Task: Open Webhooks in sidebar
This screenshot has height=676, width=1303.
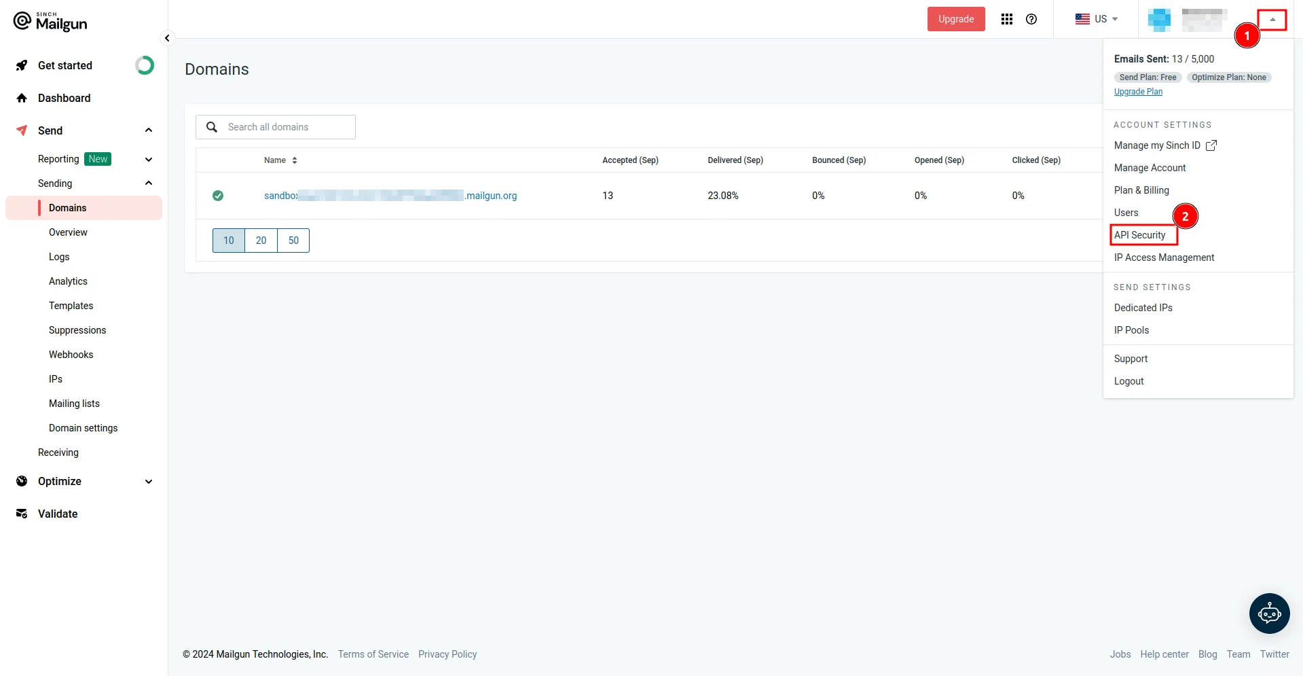Action: [71, 355]
